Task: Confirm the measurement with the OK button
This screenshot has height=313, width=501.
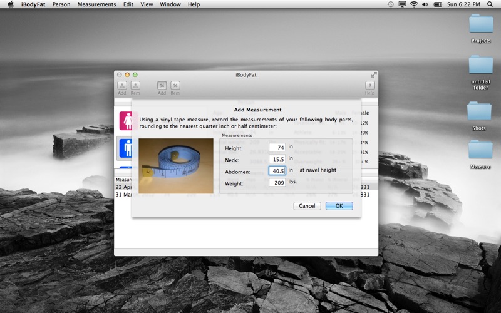Action: (339, 206)
